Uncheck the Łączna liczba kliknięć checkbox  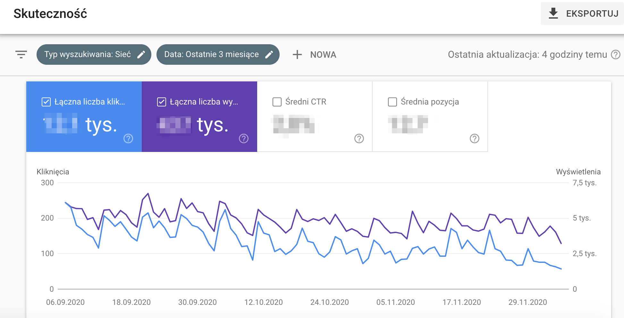(x=46, y=102)
